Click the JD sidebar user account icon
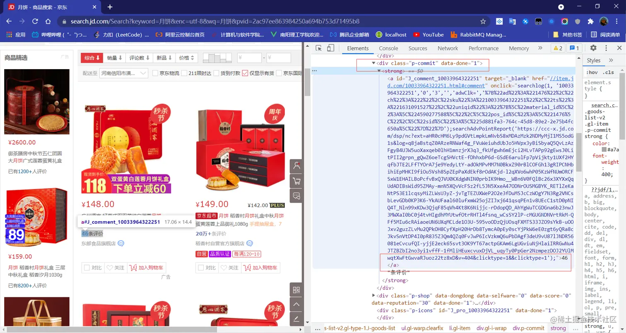626x333 pixels. click(x=296, y=166)
